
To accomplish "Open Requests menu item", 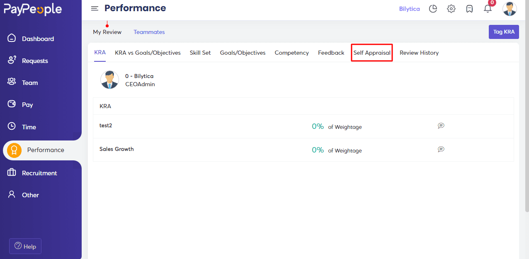I will (x=35, y=61).
